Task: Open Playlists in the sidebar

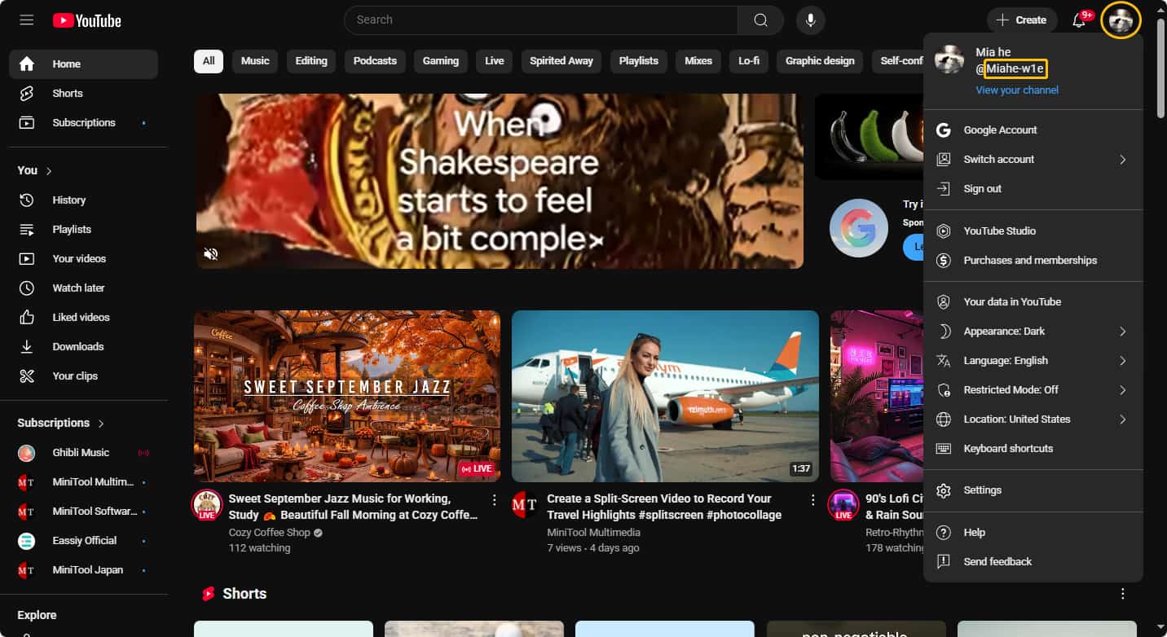Action: click(x=84, y=229)
